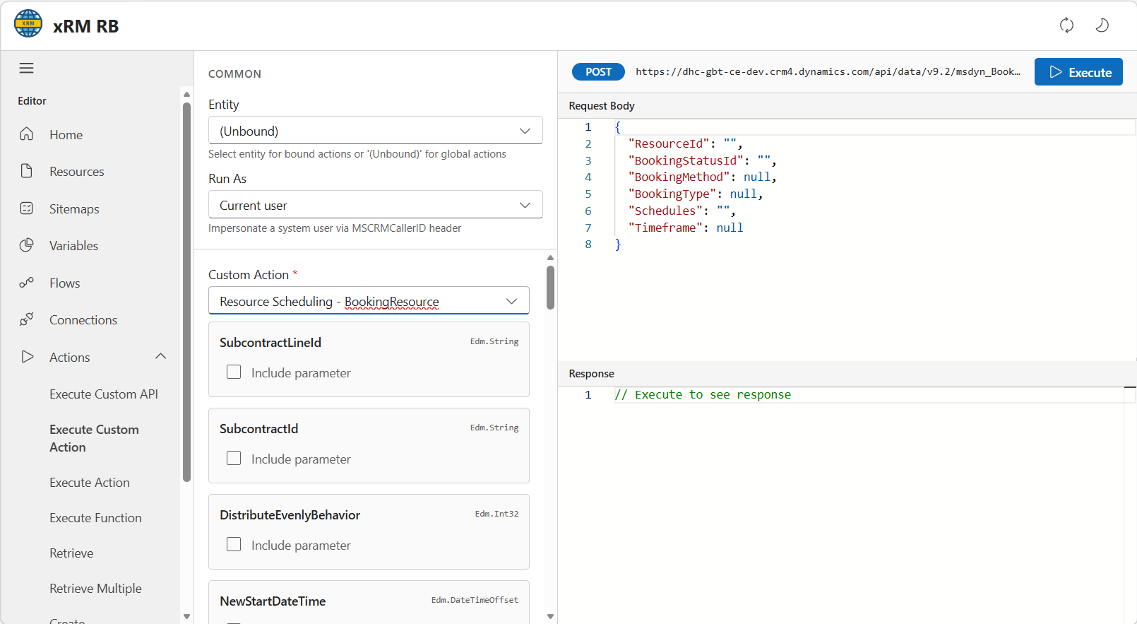Viewport: 1137px width, 624px height.
Task: Check Include parameter for SubcontractId
Action: point(234,459)
